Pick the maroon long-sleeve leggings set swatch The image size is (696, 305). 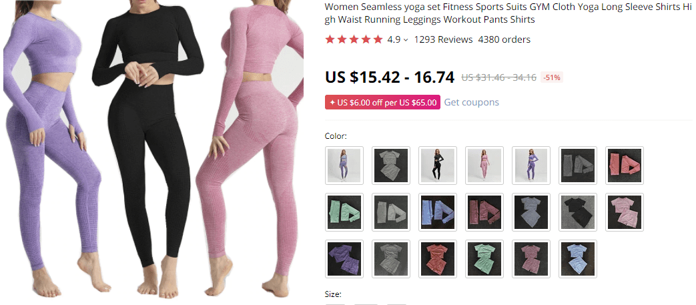click(484, 212)
